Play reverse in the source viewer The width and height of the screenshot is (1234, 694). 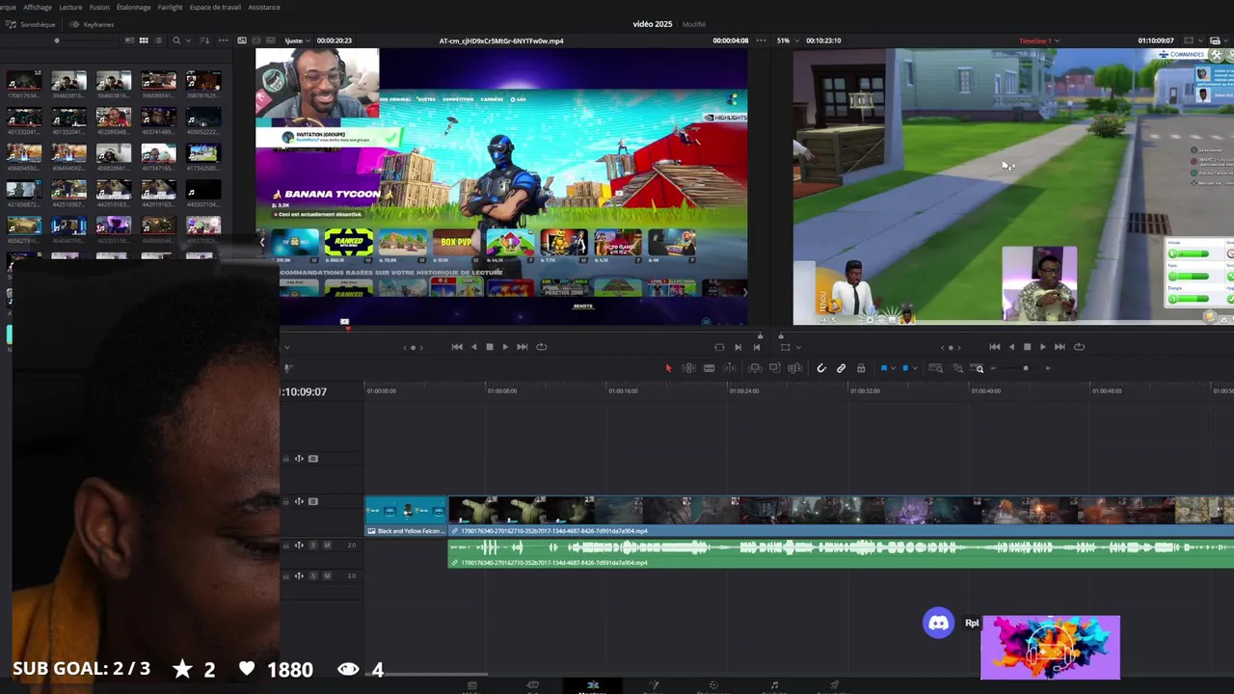click(473, 347)
